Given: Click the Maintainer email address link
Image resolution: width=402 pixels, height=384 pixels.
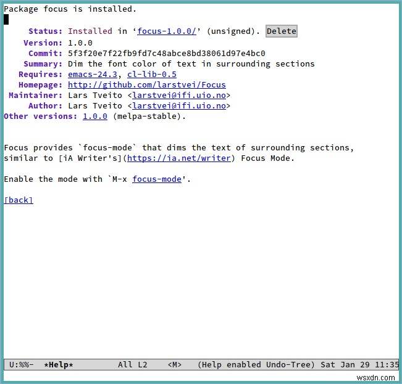Looking at the screenshot, I should [179, 96].
